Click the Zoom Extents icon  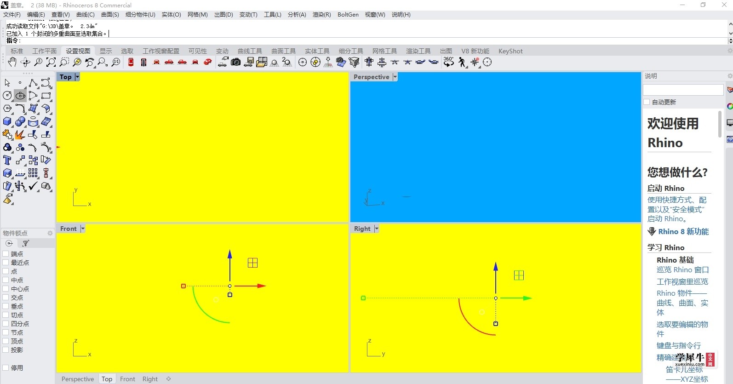51,62
